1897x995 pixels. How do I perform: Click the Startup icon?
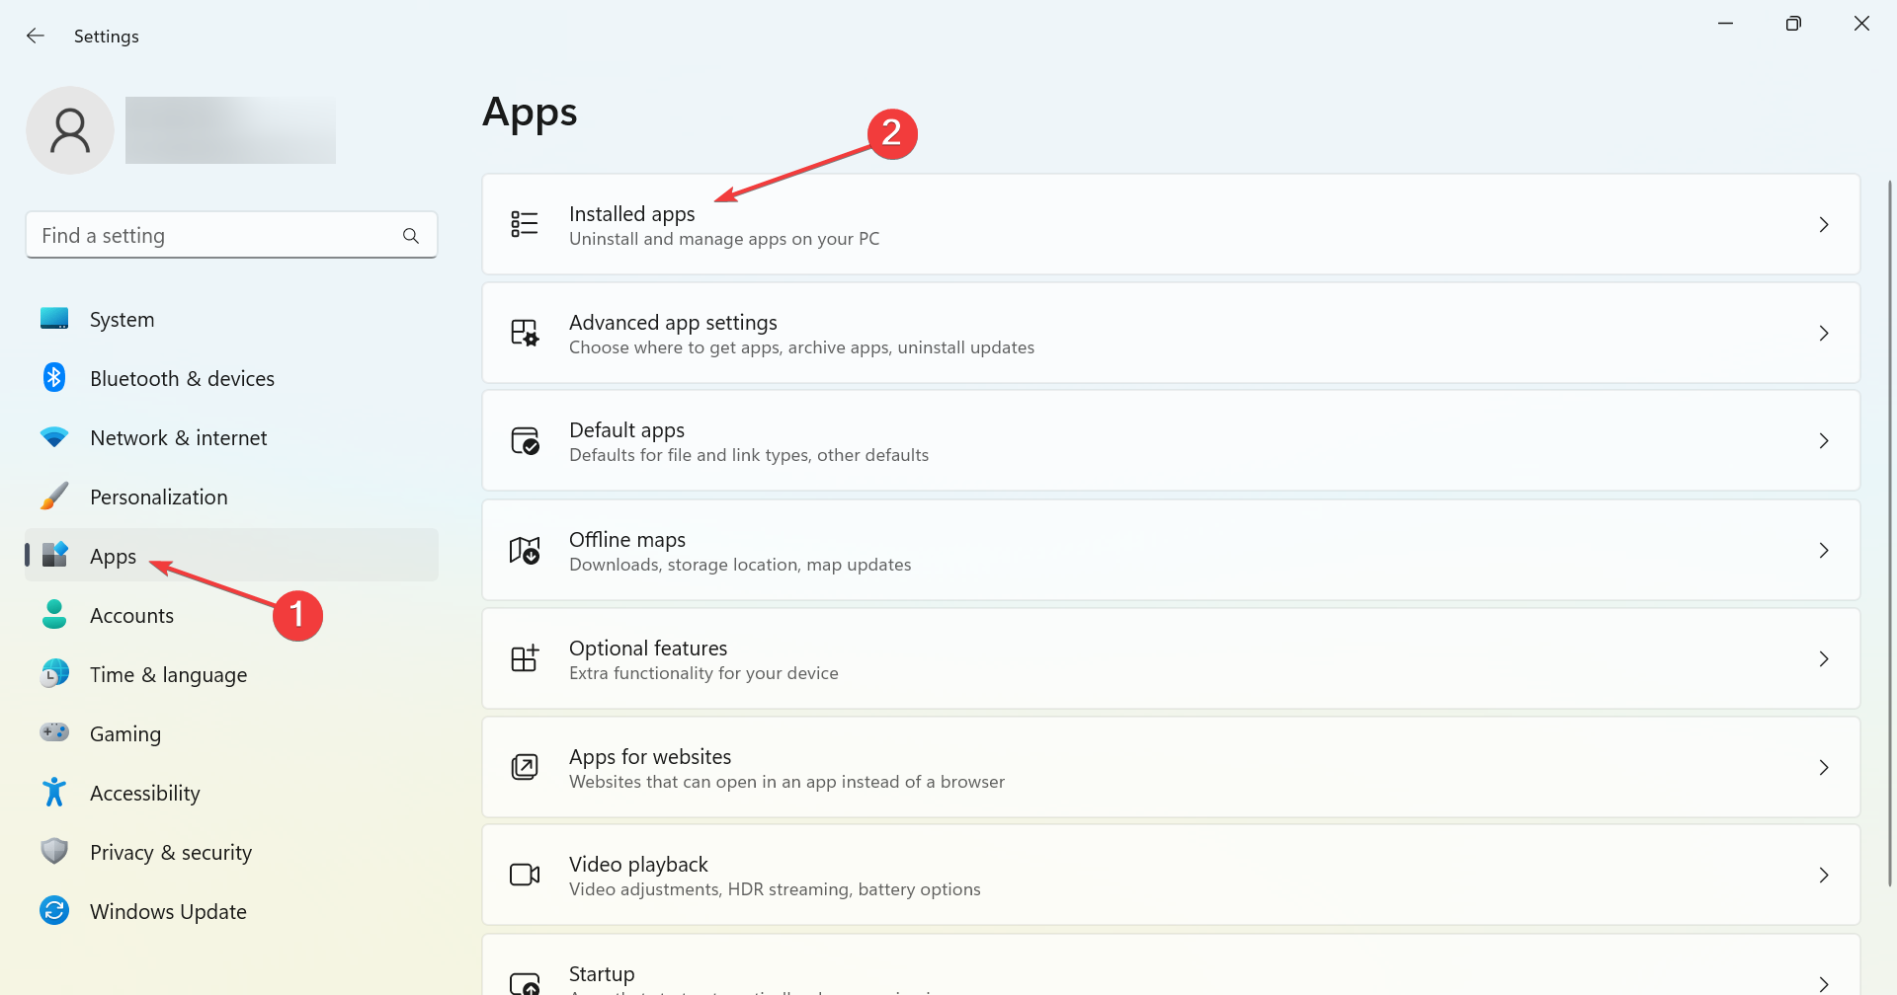point(525,983)
